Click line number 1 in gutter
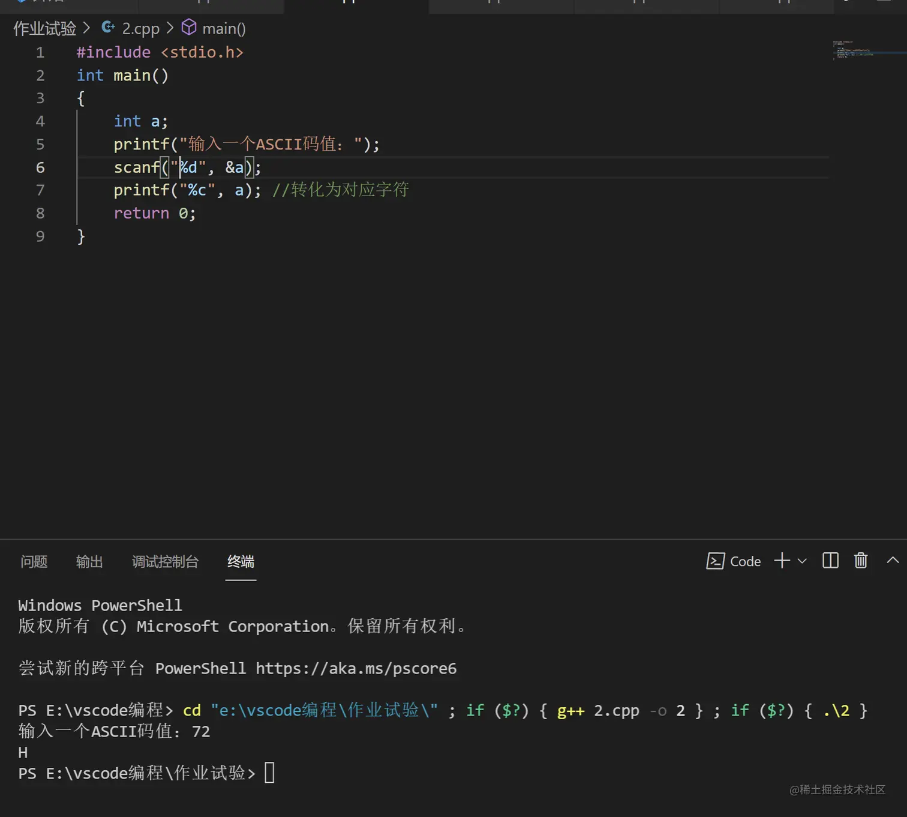This screenshot has width=907, height=817. [x=40, y=52]
